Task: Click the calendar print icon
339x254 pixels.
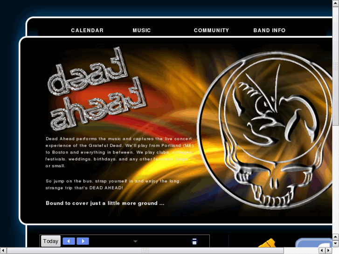Action: point(194,241)
